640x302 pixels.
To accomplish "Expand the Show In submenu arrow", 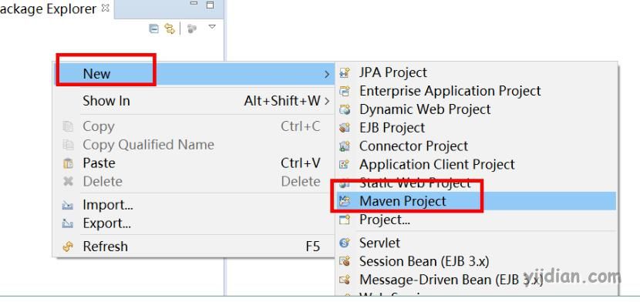I will coord(326,101).
